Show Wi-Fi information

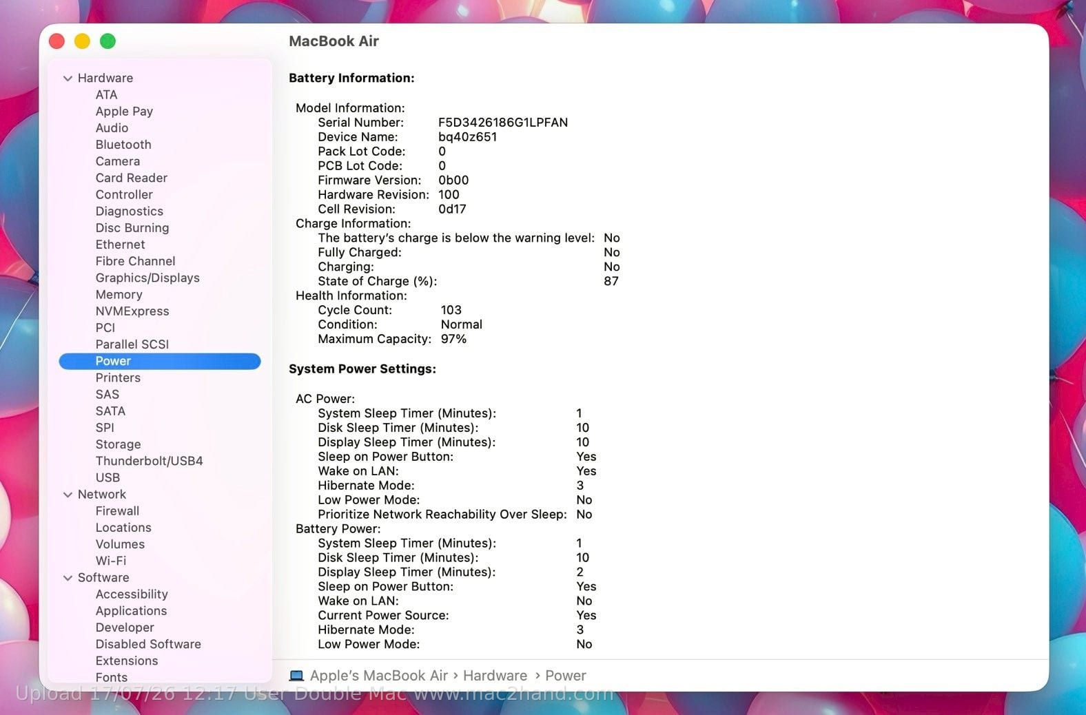coord(111,561)
